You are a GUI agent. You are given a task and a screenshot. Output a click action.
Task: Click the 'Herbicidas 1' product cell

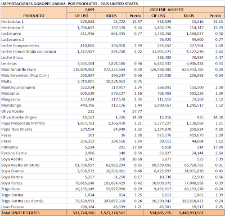point(34,22)
